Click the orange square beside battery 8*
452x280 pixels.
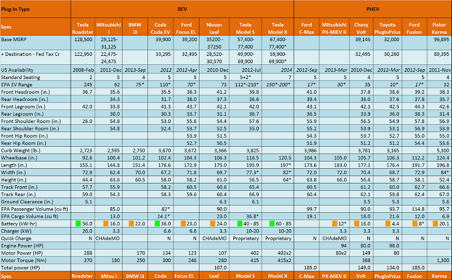(415, 224)
